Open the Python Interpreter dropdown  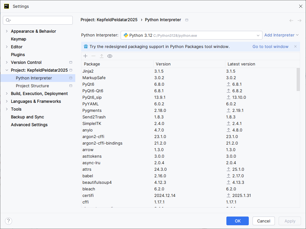click(x=192, y=36)
